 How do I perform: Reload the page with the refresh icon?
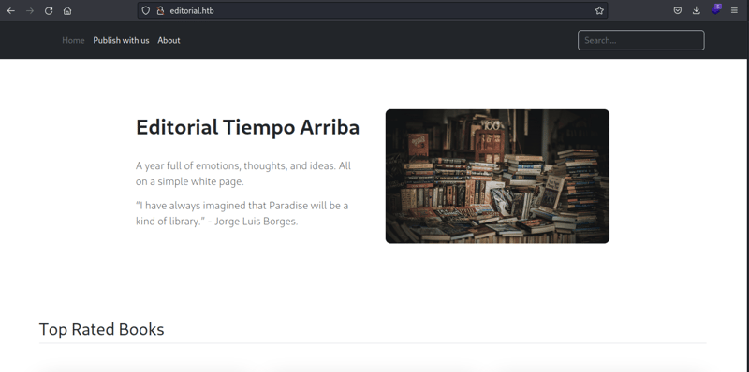(x=49, y=10)
